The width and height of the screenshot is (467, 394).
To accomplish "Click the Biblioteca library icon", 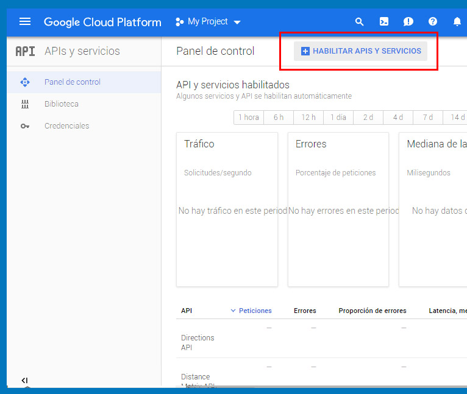I will coord(25,104).
